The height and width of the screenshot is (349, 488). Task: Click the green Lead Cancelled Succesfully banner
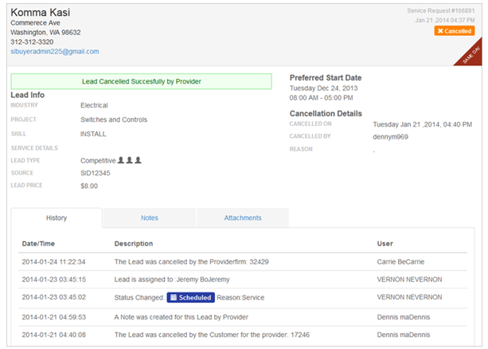(x=141, y=81)
